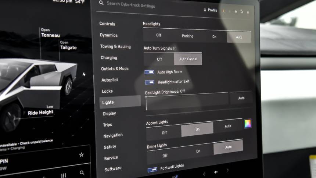Tap the volume mute speaker icon
The image size is (316, 178).
(216, 172)
